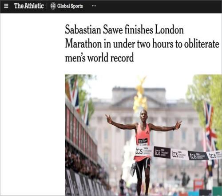Click The Athletic logo
This screenshot has width=222, height=196.
[29, 6]
